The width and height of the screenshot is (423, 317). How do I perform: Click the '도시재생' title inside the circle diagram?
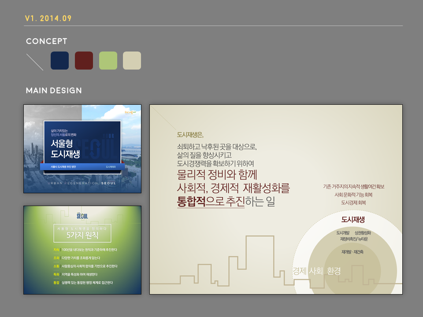pos(353,219)
